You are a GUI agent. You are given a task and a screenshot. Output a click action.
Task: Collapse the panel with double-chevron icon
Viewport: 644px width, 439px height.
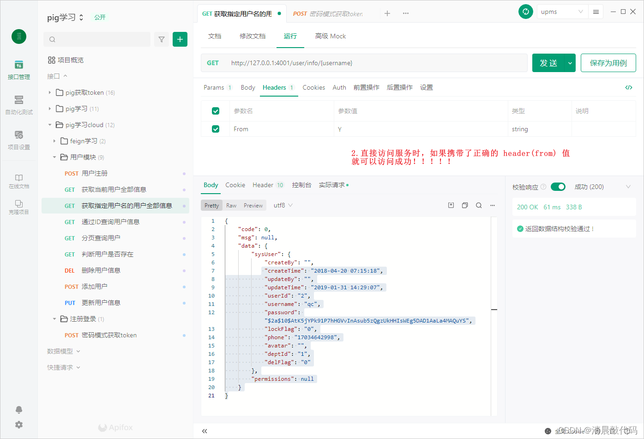[x=205, y=431]
